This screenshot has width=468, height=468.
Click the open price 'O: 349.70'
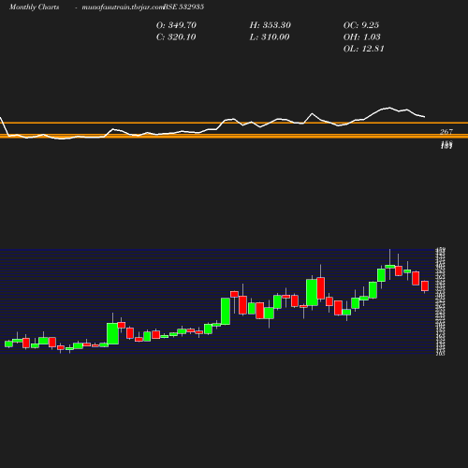(176, 25)
